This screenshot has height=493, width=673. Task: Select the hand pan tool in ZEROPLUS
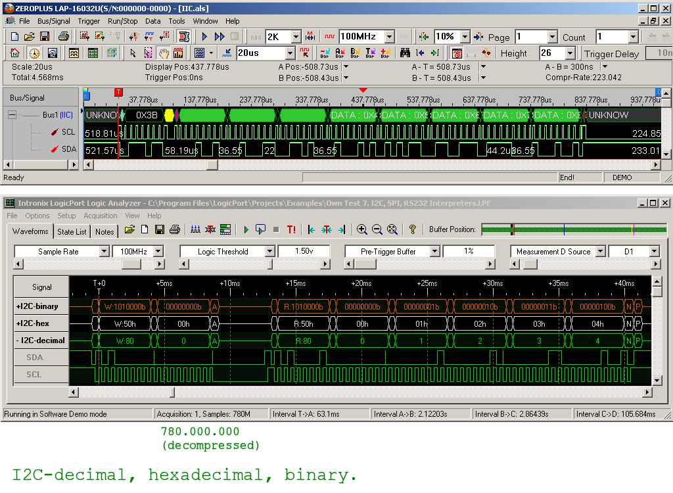164,53
